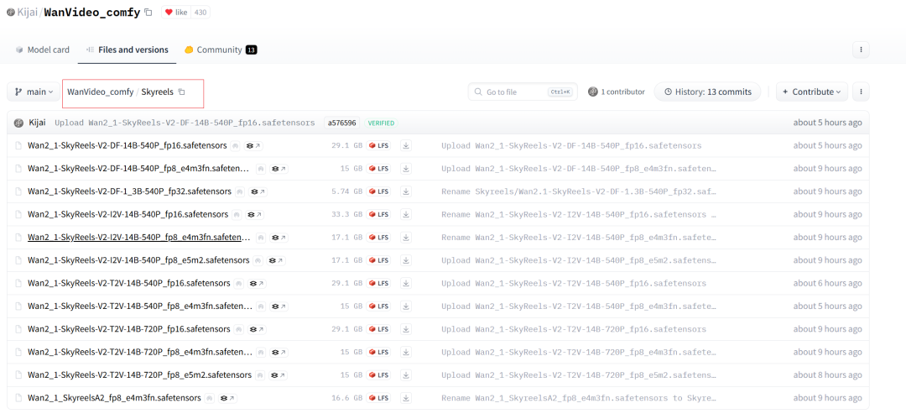Download the I2V-14B-540P_fp8_e4m3fn file
Screen dimensions: 906x419
(406, 238)
